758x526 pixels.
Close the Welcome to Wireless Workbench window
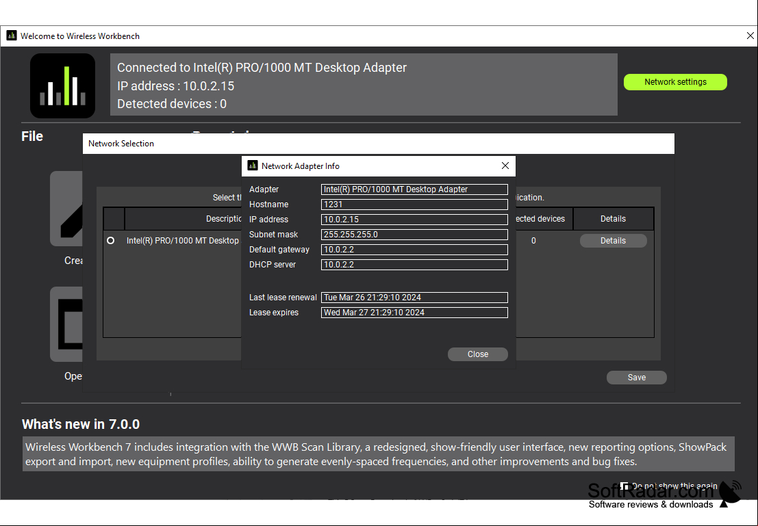coord(750,36)
